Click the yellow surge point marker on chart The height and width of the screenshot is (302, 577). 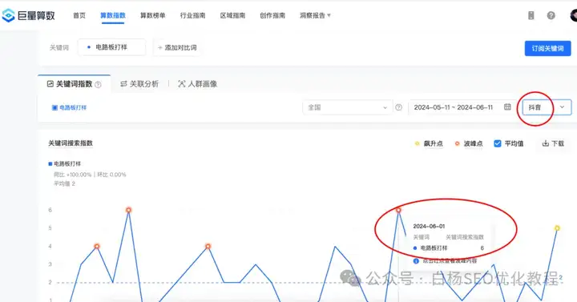click(557, 228)
